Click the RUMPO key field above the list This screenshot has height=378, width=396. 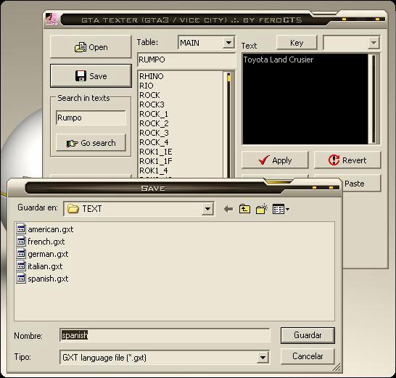(x=186, y=59)
